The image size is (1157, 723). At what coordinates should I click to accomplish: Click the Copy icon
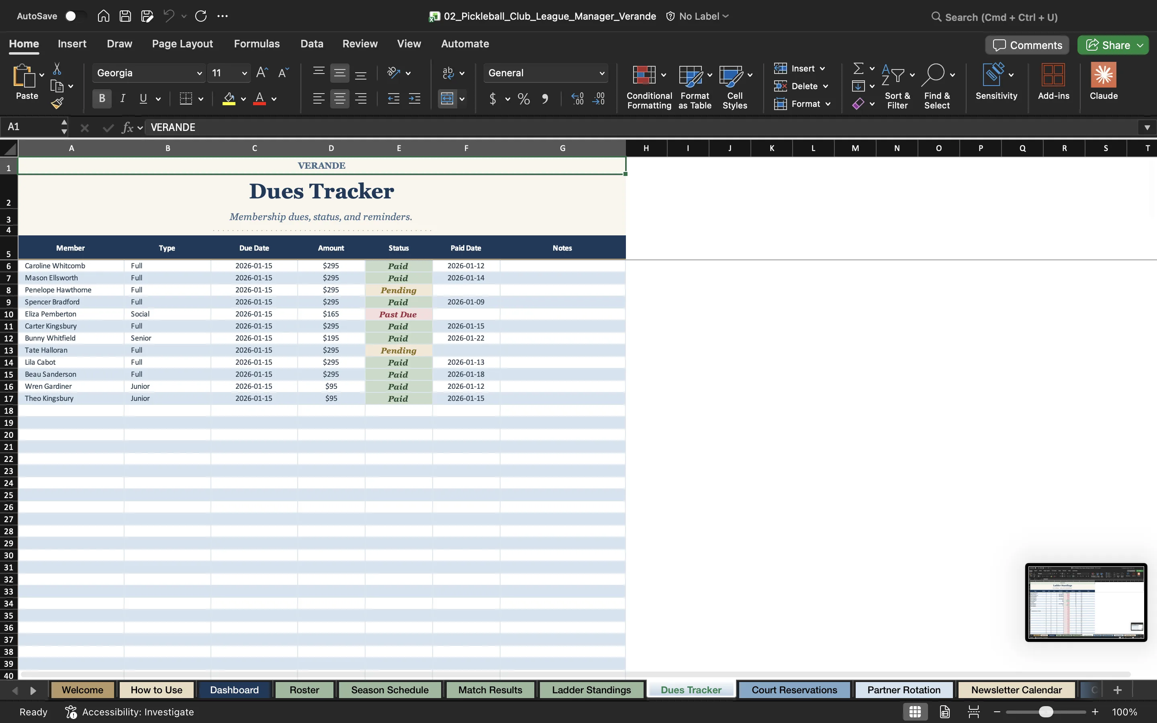(x=57, y=86)
